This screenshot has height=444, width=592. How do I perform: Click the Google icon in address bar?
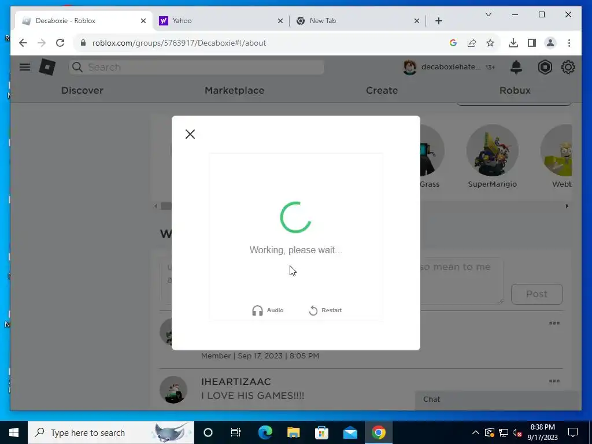pyautogui.click(x=453, y=43)
